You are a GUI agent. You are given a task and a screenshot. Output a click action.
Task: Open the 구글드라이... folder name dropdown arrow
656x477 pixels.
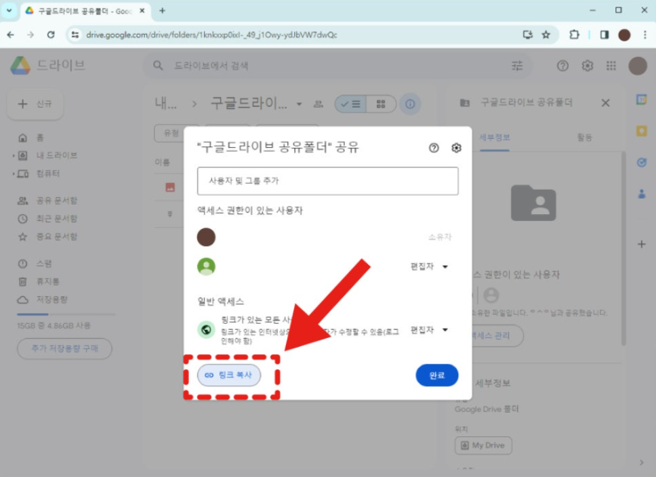pyautogui.click(x=299, y=104)
